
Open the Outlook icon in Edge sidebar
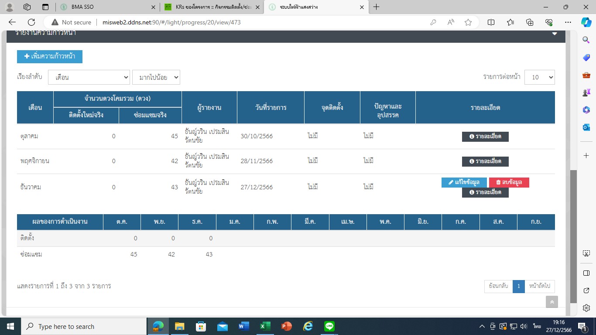(x=586, y=127)
